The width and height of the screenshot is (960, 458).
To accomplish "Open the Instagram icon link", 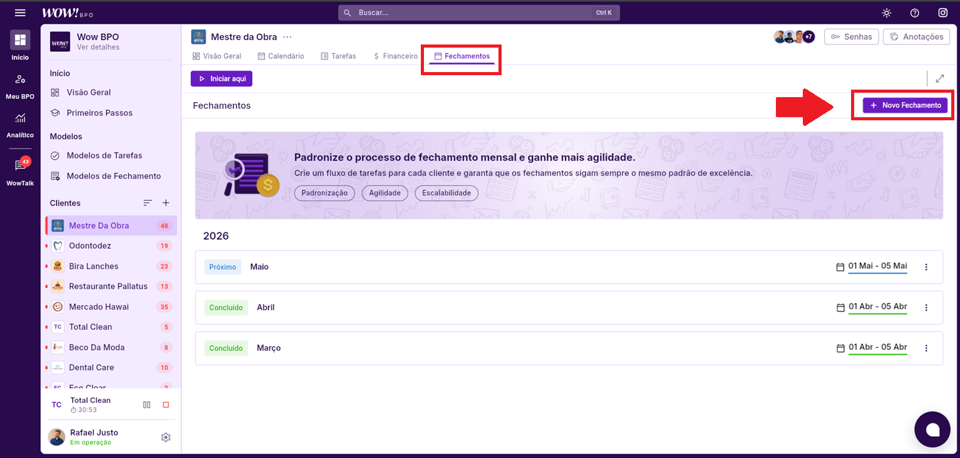I will [942, 13].
